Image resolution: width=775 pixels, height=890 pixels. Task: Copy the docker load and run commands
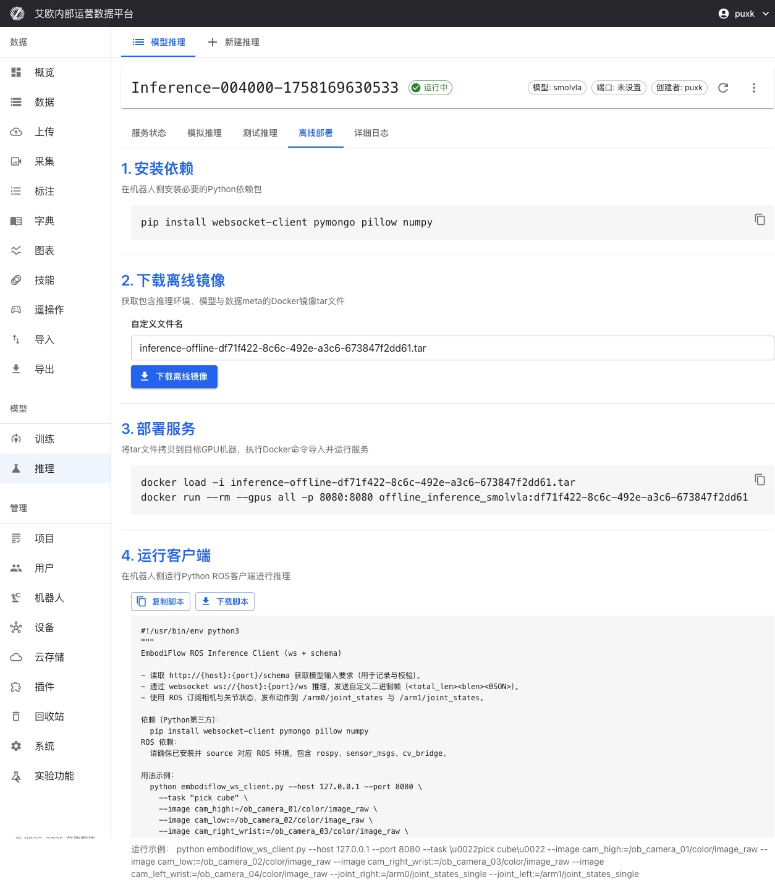tap(760, 480)
